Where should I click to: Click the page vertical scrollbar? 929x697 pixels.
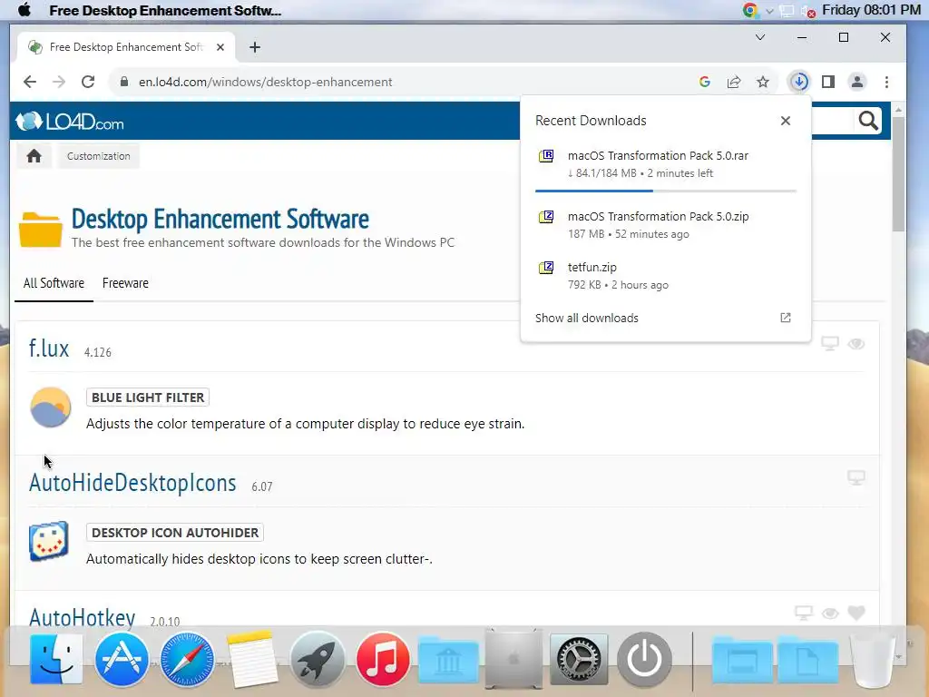tap(898, 175)
